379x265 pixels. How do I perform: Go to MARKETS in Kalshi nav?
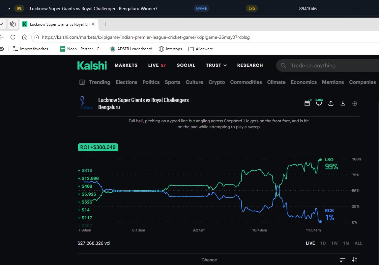tap(126, 65)
